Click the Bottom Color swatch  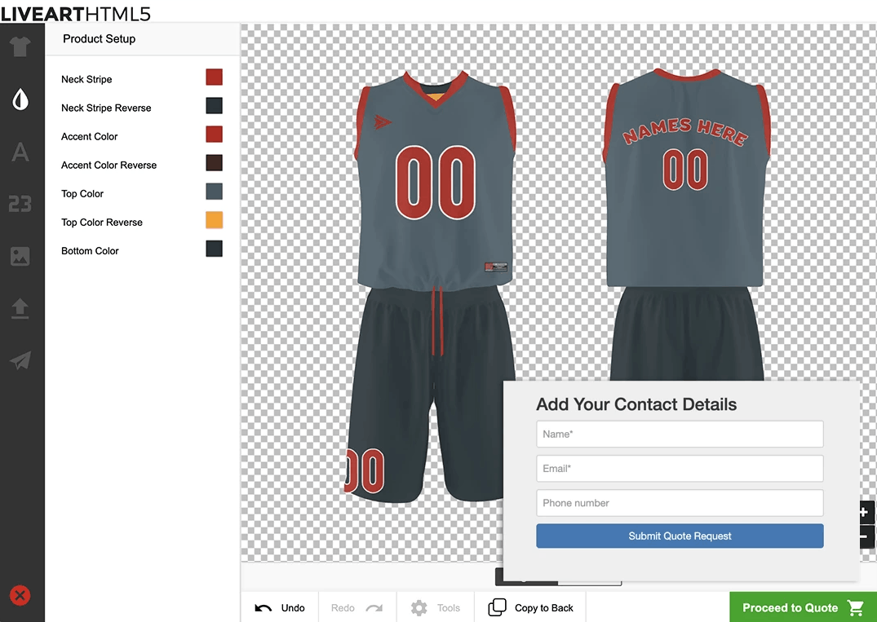[x=214, y=249]
